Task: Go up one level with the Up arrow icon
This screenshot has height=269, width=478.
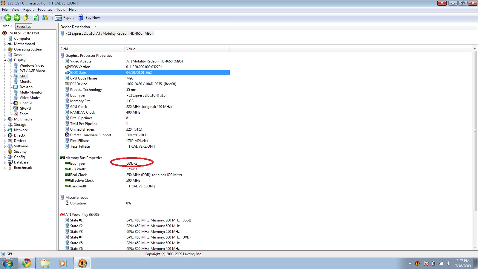Action: coord(26,18)
